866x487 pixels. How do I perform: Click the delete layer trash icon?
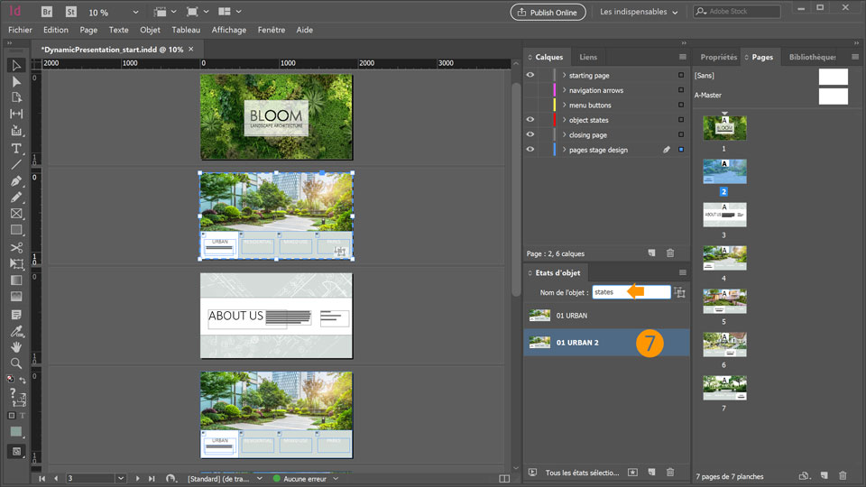670,253
